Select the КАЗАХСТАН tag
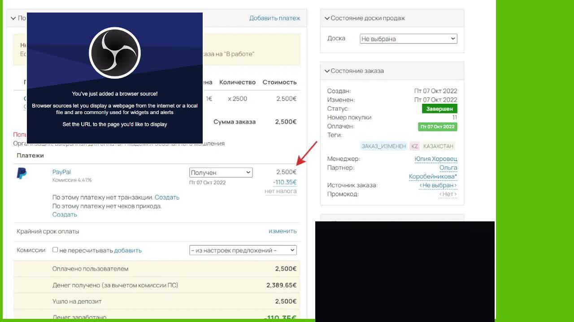The width and height of the screenshot is (574, 322). click(x=438, y=146)
